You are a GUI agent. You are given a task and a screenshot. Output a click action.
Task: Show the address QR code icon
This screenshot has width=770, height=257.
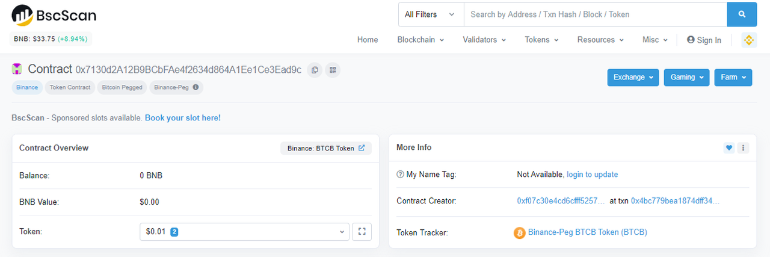point(333,70)
